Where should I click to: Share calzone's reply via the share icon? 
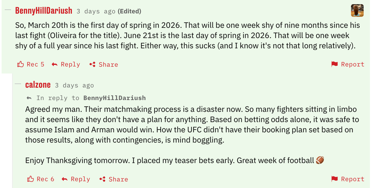point(102,179)
